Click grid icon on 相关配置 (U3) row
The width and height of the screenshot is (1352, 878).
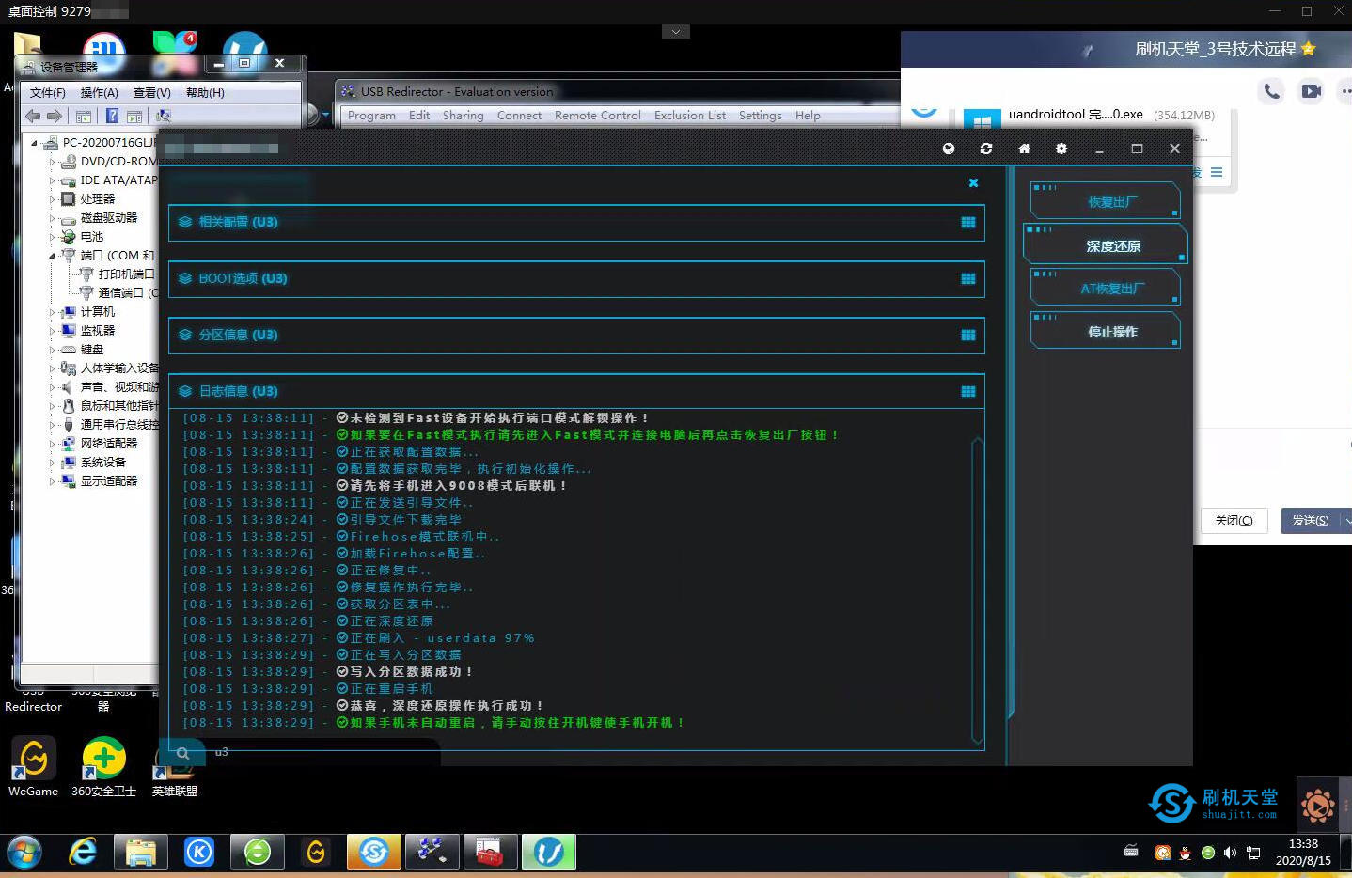click(x=968, y=223)
